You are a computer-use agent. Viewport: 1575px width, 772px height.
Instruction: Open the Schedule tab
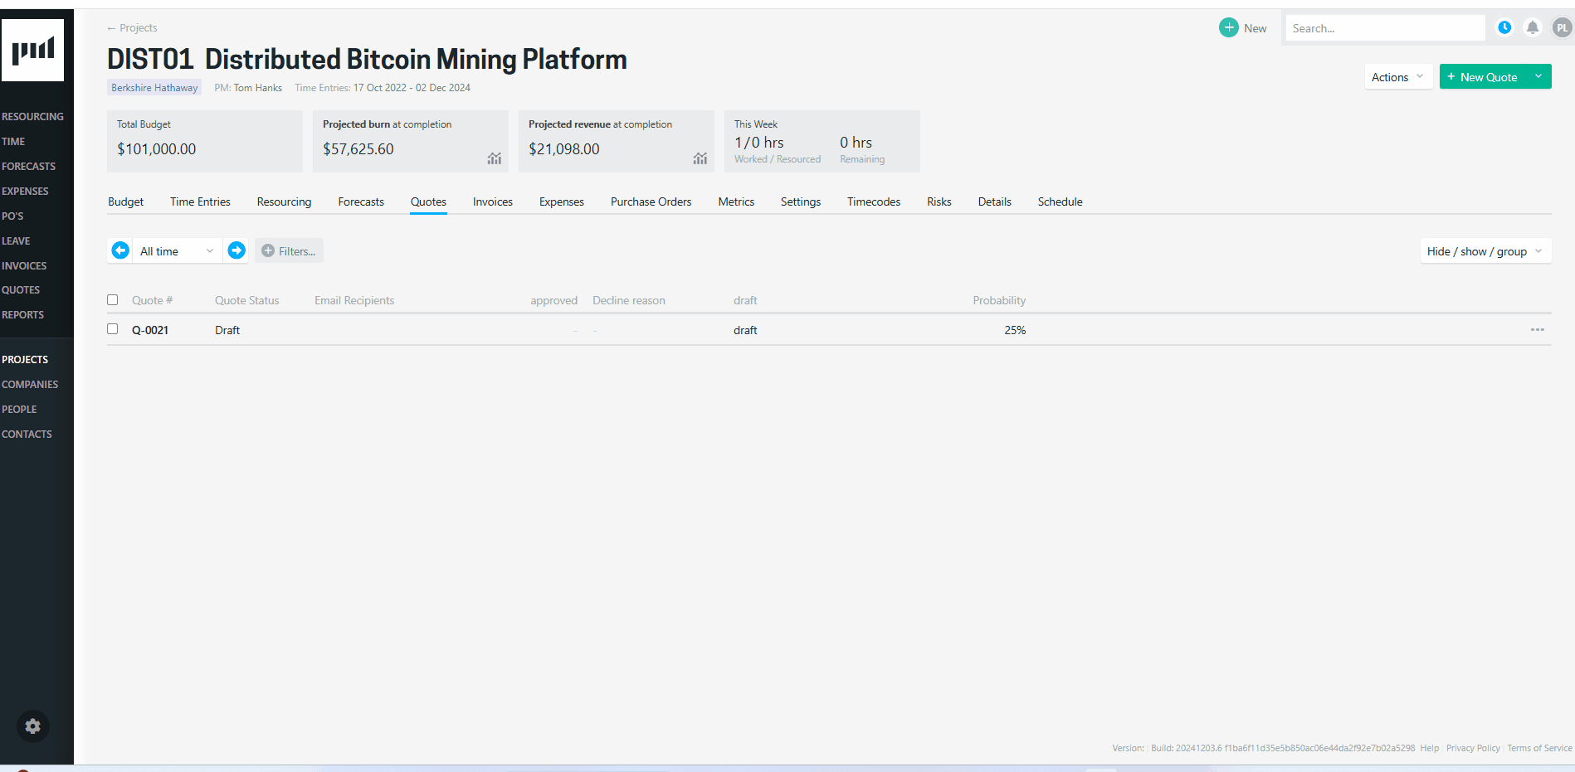pos(1061,201)
